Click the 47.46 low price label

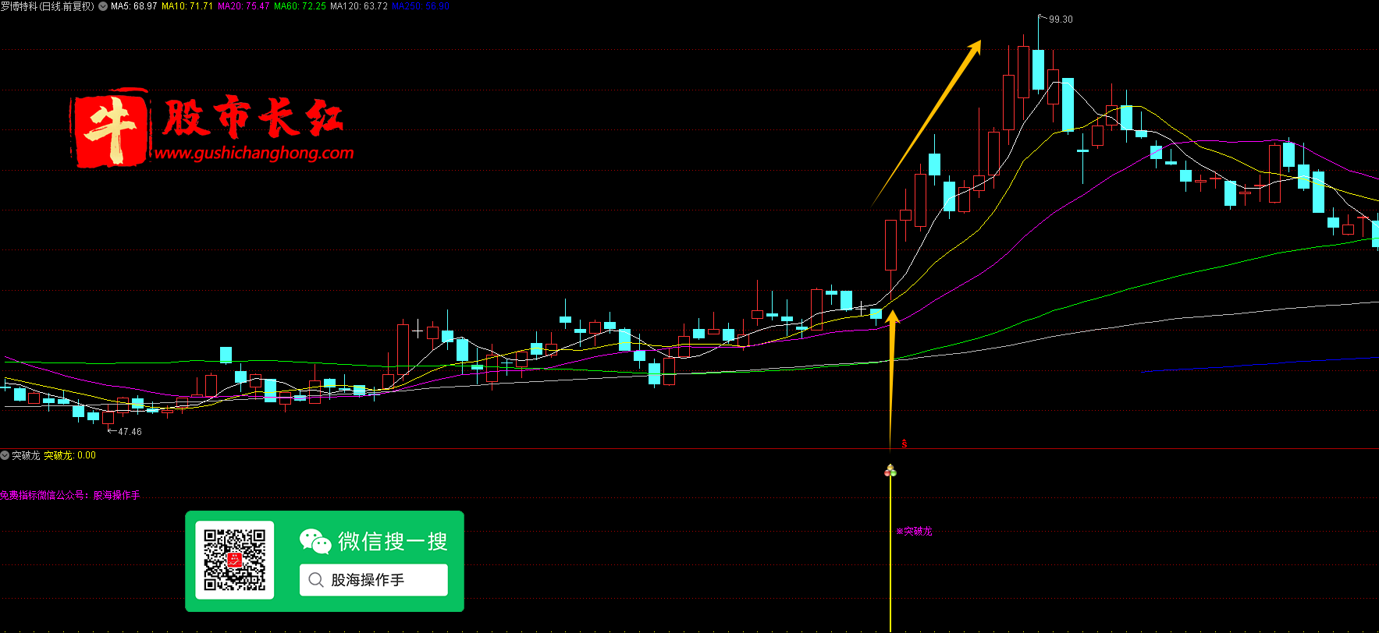(130, 432)
